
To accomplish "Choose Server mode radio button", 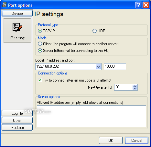I will pos(40,51).
